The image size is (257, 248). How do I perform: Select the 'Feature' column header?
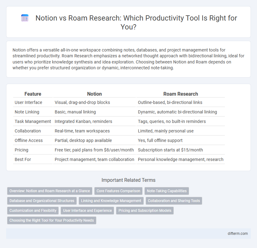click(33, 94)
